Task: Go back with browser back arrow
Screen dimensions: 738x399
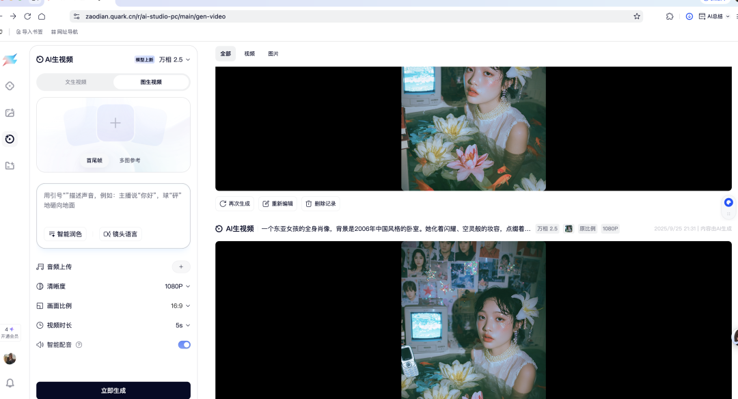Action: (x=1, y=16)
